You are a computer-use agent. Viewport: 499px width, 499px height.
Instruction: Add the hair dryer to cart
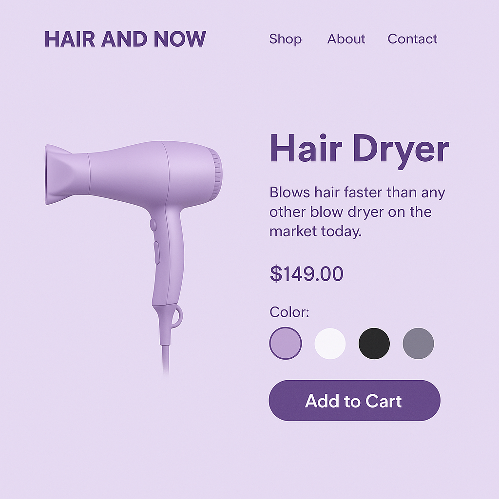click(355, 401)
